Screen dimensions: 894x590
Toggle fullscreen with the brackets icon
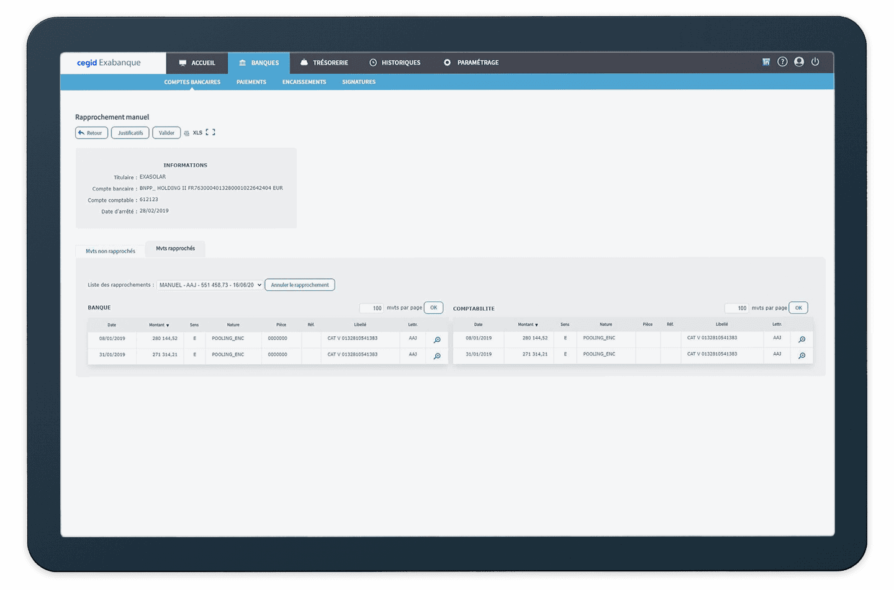point(210,133)
